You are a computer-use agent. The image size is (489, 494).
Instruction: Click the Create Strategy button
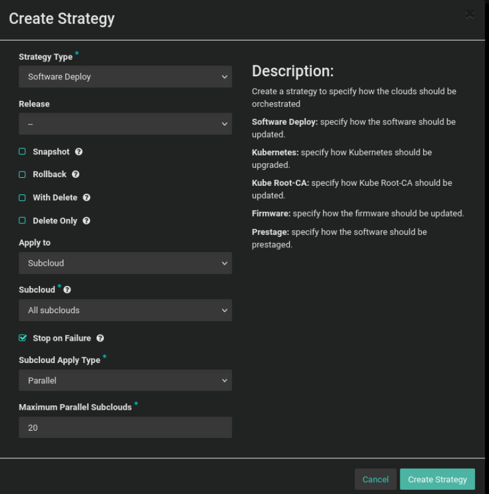pyautogui.click(x=437, y=479)
